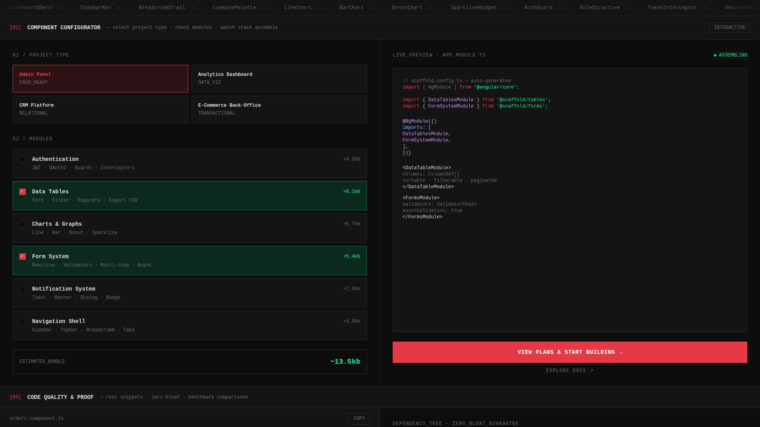Click the ~13.5kb estimated bundle value
Screen dimensions: 760x427
tap(345, 362)
